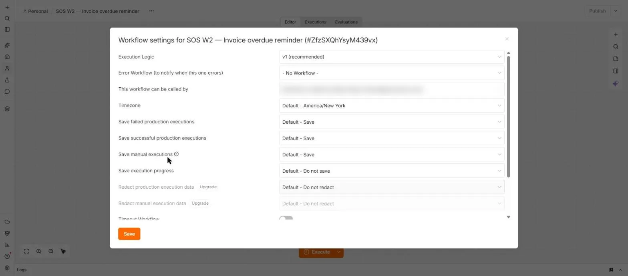
Task: Add node with right panel plus icon
Action: coord(616,34)
